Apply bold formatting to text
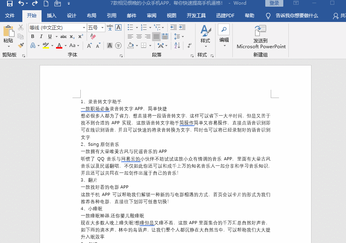Image resolution: width=346 pixels, height=243 pixels. pos(33,36)
